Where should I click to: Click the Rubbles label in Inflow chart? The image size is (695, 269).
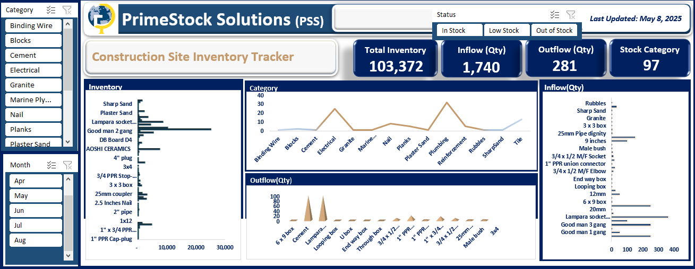click(x=595, y=103)
